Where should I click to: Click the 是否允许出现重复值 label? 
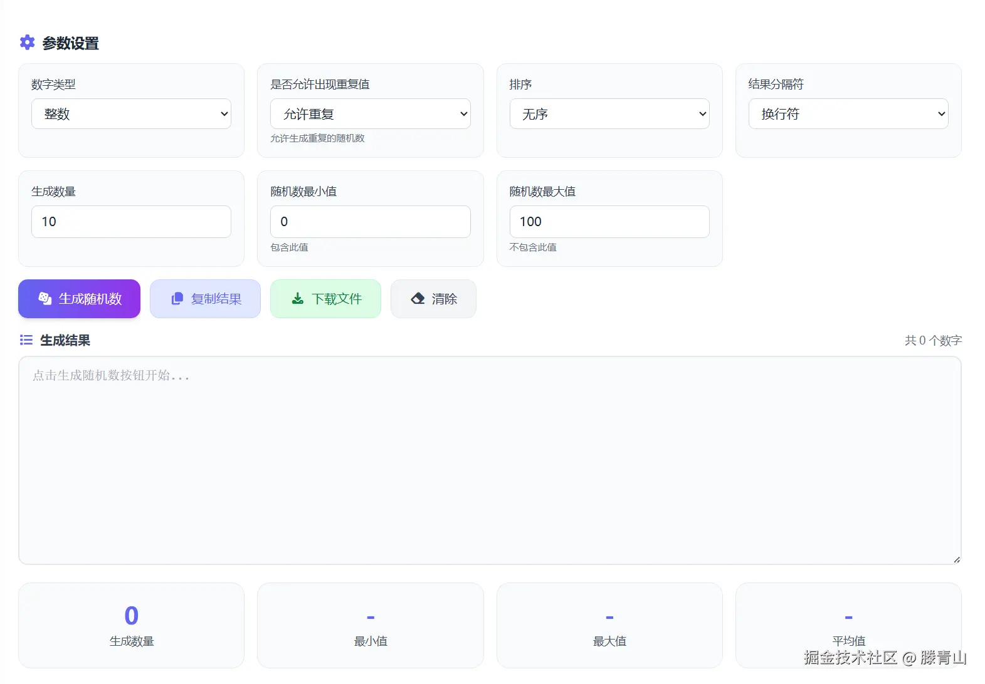320,85
